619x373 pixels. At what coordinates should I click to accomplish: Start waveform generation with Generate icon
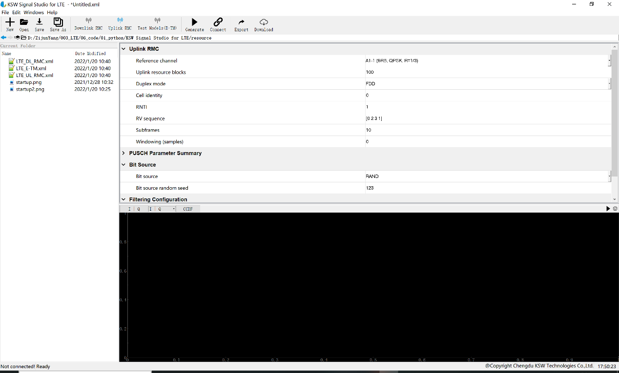tap(194, 22)
